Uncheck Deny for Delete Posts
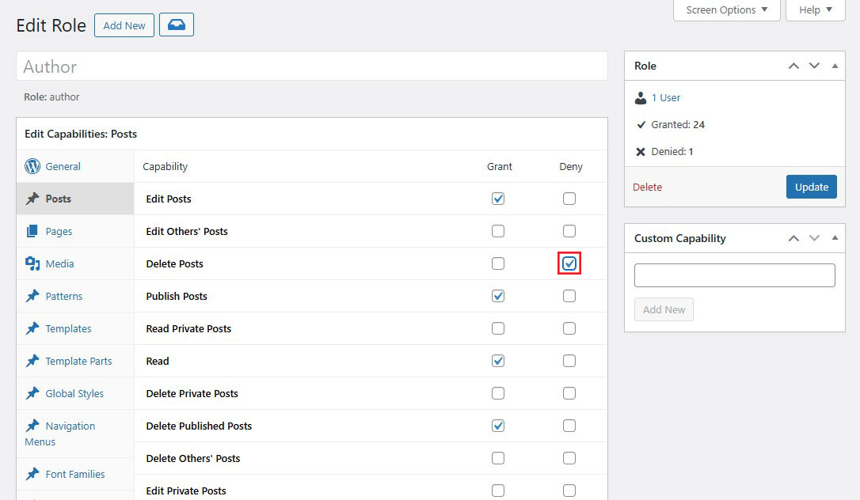Screen dimensions: 860x500 click(569, 263)
